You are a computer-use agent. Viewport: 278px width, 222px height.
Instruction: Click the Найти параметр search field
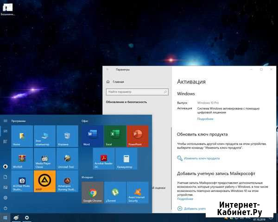pos(137,92)
